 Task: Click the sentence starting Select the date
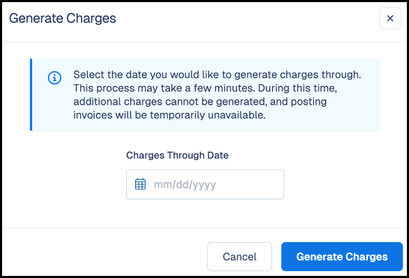(217, 75)
